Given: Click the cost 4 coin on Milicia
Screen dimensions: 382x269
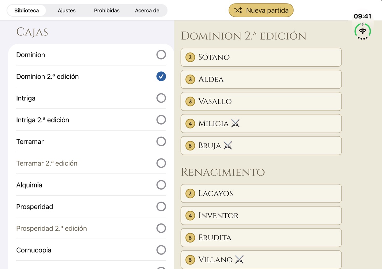Looking at the screenshot, I should [x=190, y=124].
